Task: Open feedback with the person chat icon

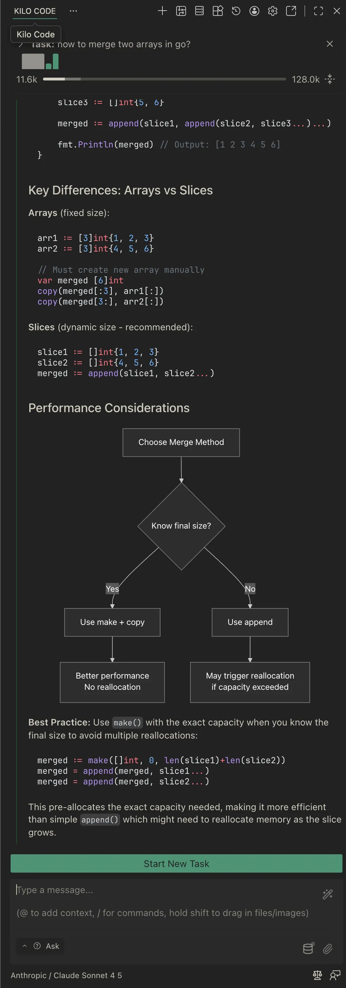Action: [x=336, y=975]
